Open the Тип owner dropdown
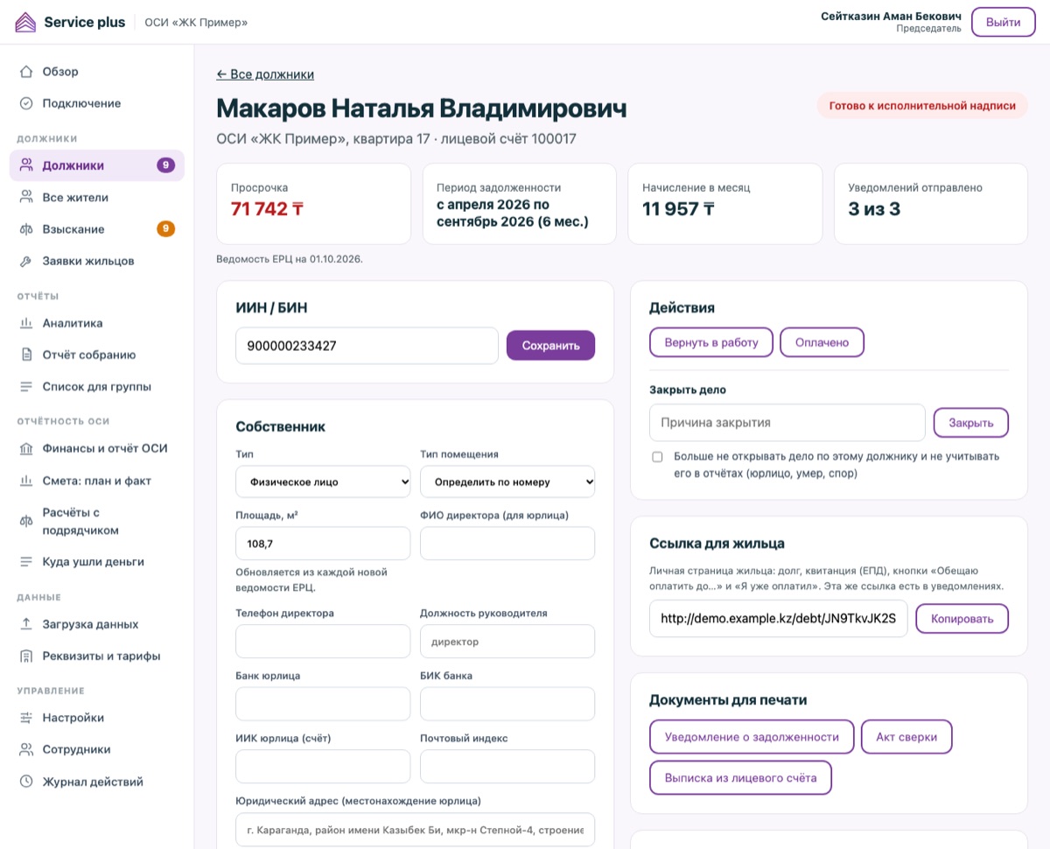The width and height of the screenshot is (1050, 849). point(323,481)
